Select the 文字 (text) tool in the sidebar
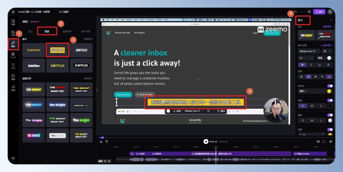This screenshot has height=172, width=343. pyautogui.click(x=13, y=66)
